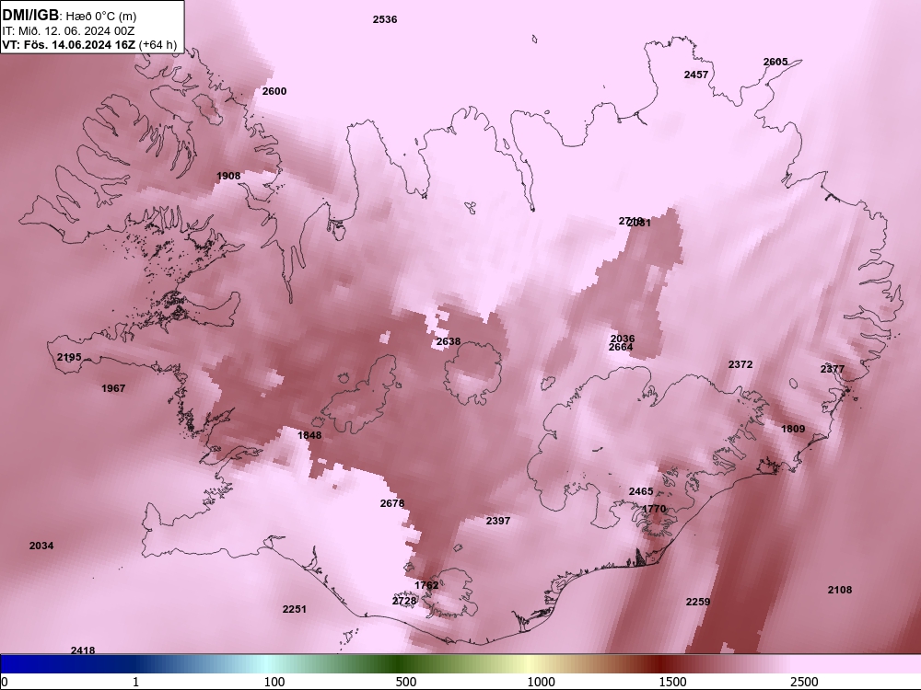Click the 2678 value
Image resolution: width=921 pixels, height=690 pixels.
(392, 503)
